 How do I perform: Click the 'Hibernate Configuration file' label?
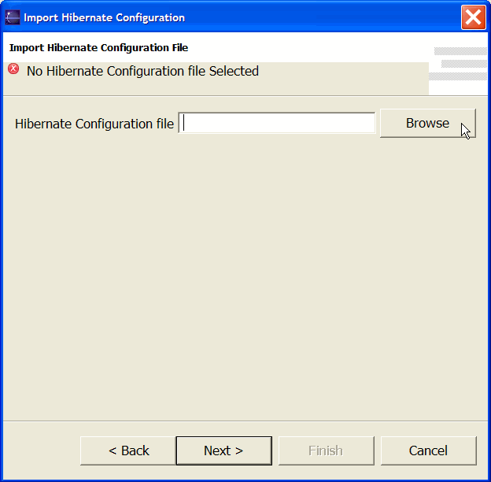coord(94,124)
